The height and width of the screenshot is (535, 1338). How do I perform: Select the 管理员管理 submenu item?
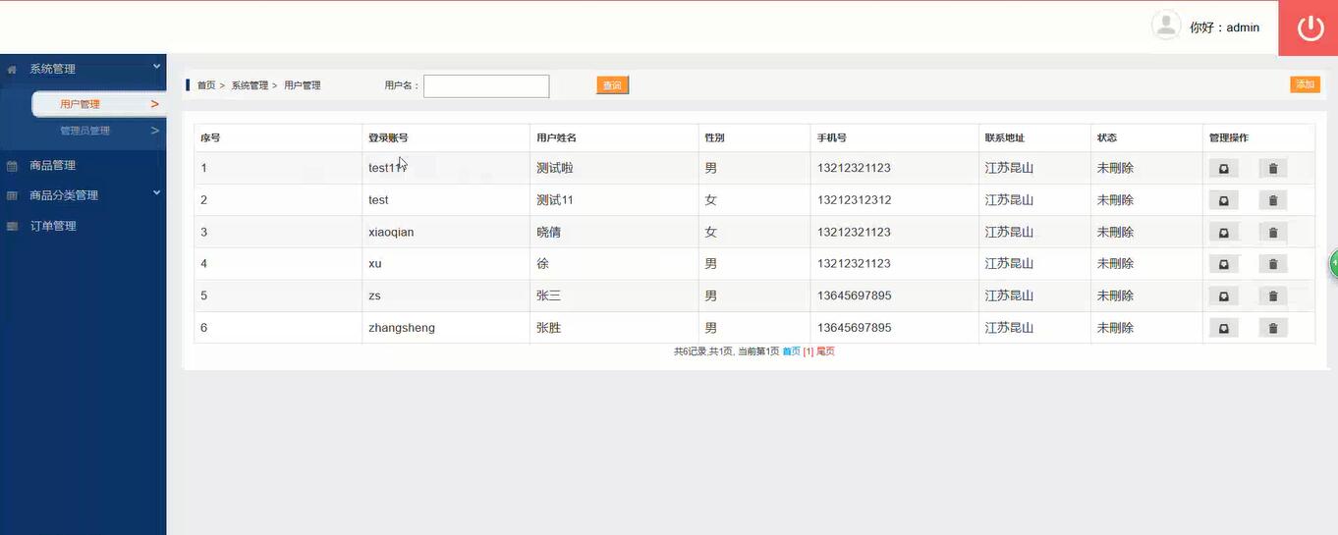[84, 131]
